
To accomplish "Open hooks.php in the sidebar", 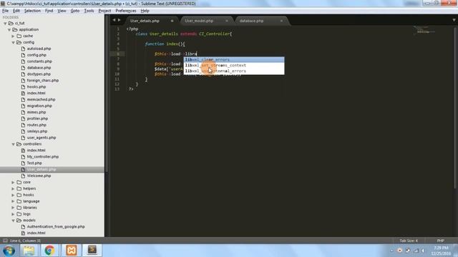I will click(x=36, y=87).
